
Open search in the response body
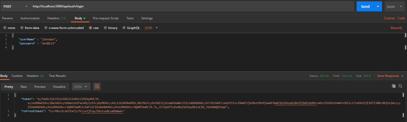pyautogui.click(x=400, y=86)
